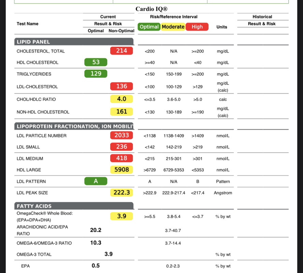Image resolution: width=303 pixels, height=273 pixels.
Task: Click the LDL SMALL test name
Action: click(x=28, y=147)
